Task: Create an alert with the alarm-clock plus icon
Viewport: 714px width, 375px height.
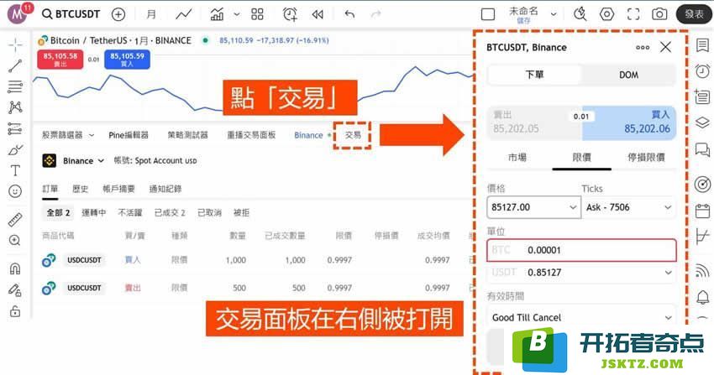Action: (290, 14)
